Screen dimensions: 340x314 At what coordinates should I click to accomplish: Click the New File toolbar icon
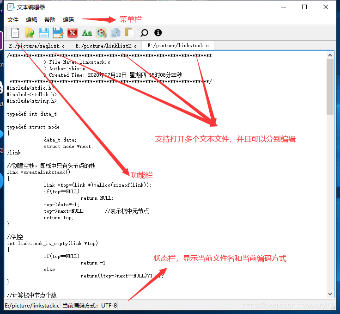pyautogui.click(x=15, y=33)
